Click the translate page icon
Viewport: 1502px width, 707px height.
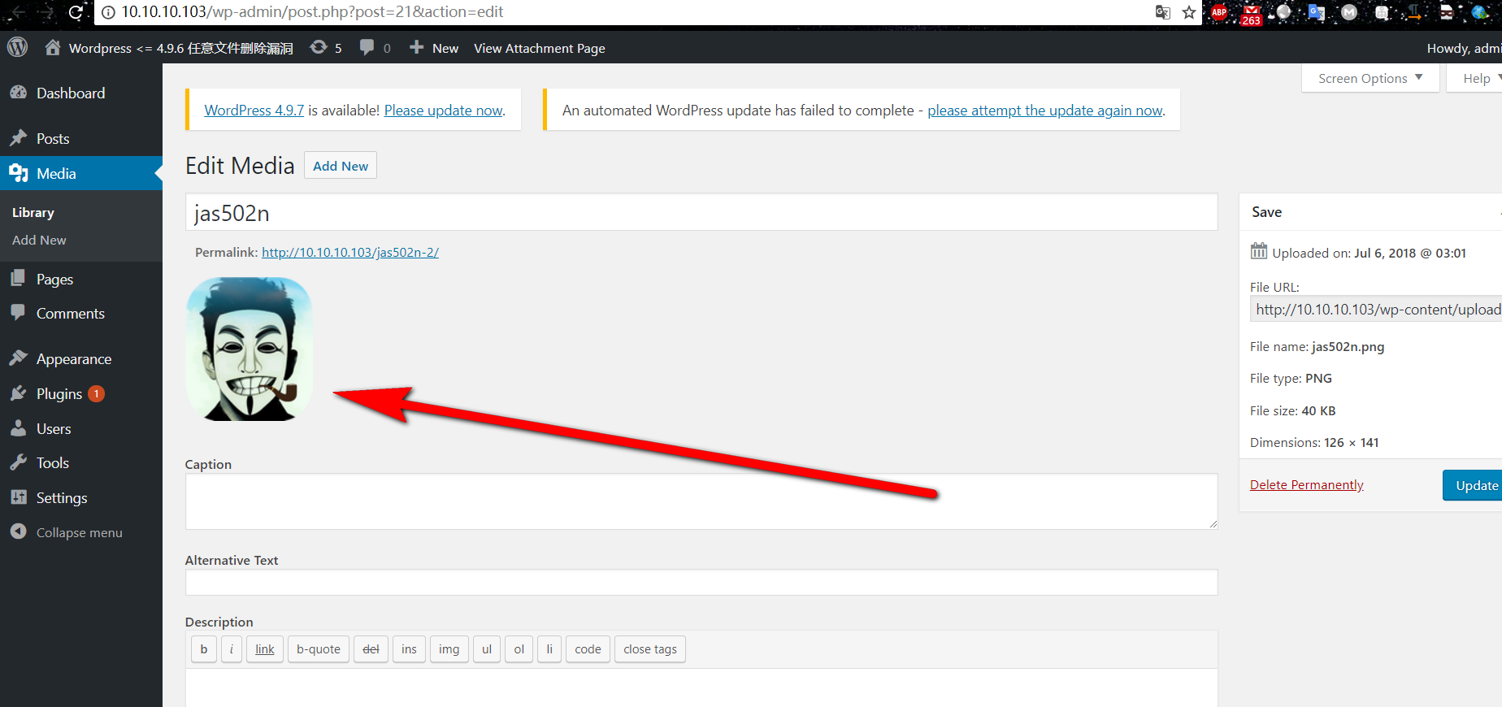pos(1163,12)
